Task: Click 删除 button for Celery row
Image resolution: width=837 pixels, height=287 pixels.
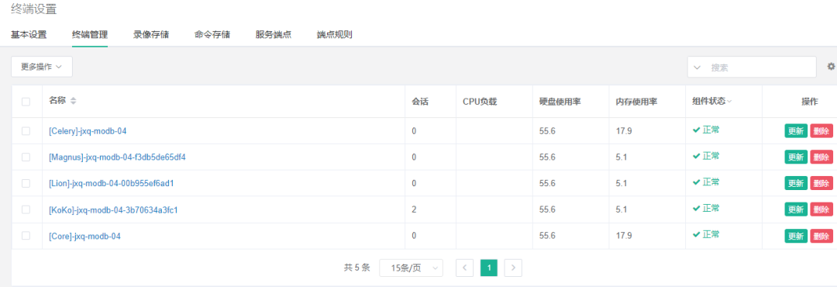Action: coord(821,131)
